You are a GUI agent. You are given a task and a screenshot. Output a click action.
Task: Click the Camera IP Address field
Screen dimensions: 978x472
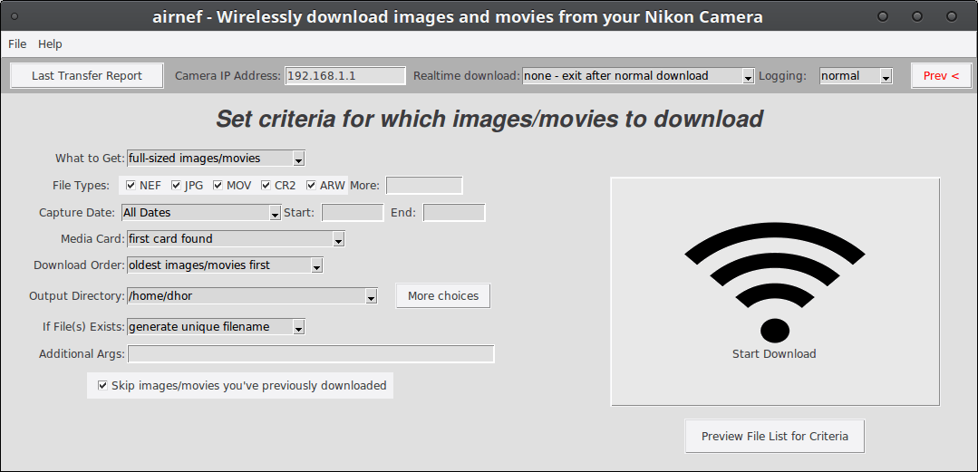click(345, 76)
